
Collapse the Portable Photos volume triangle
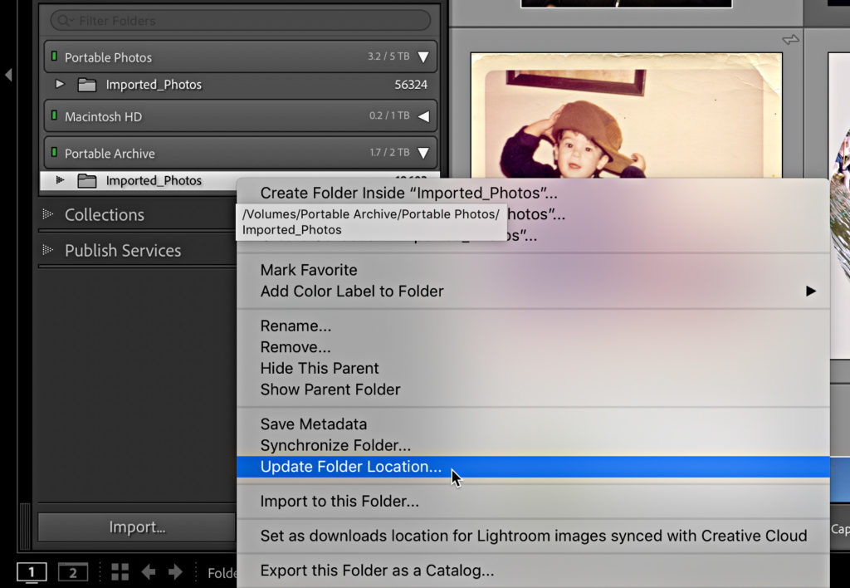pyautogui.click(x=423, y=57)
